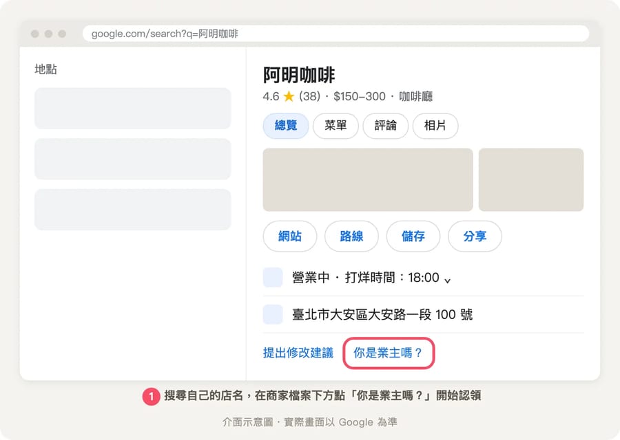Click the first gray window control dot
Image resolution: width=620 pixels, height=440 pixels.
coord(35,34)
